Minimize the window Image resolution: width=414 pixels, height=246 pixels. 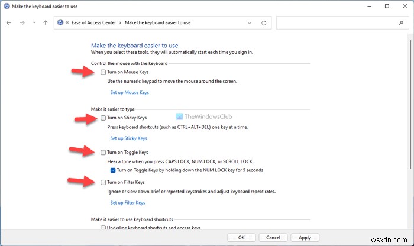click(370, 6)
